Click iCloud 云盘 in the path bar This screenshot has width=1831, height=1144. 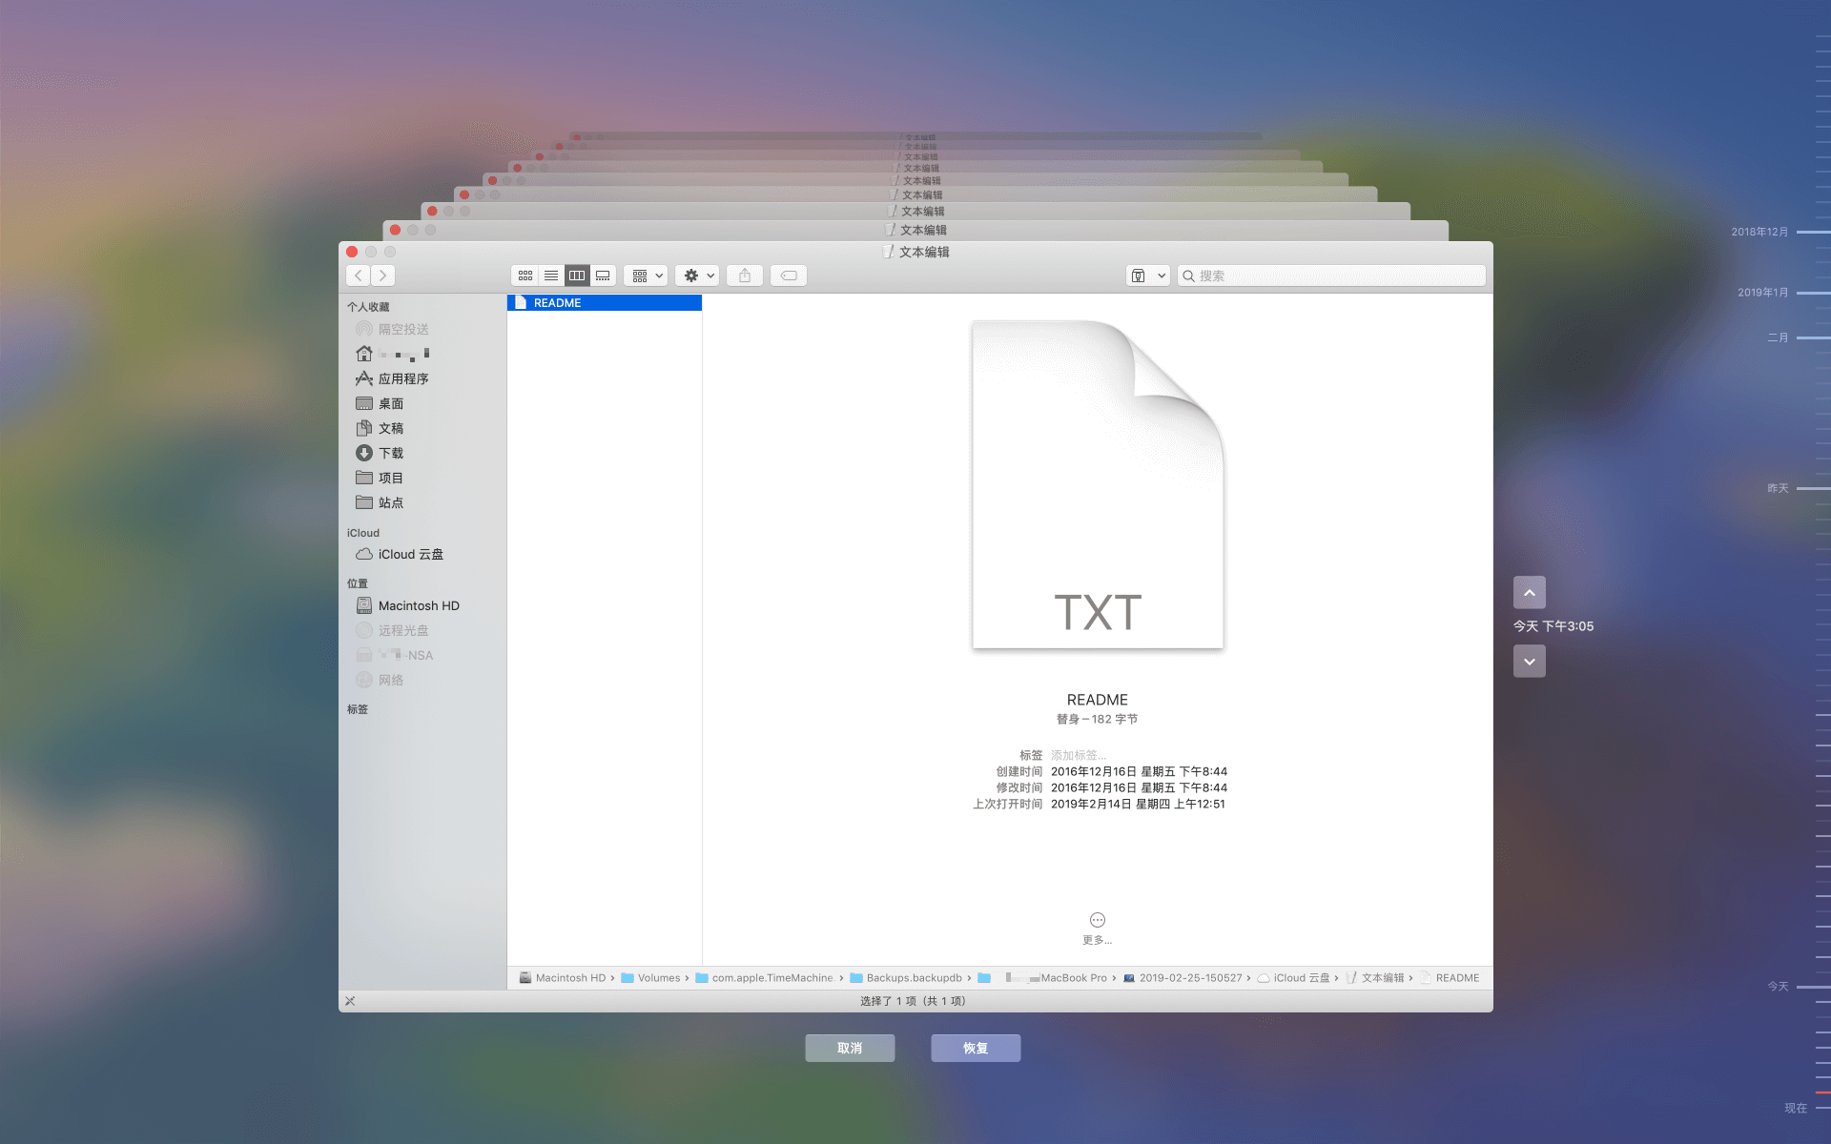click(1293, 977)
